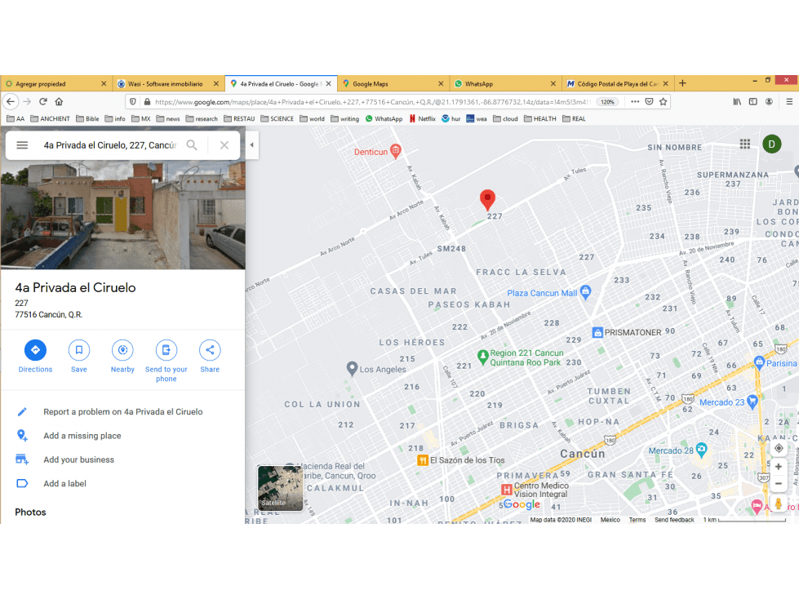799x599 pixels.
Task: Switch to the WhatsApp tab
Action: 505,83
